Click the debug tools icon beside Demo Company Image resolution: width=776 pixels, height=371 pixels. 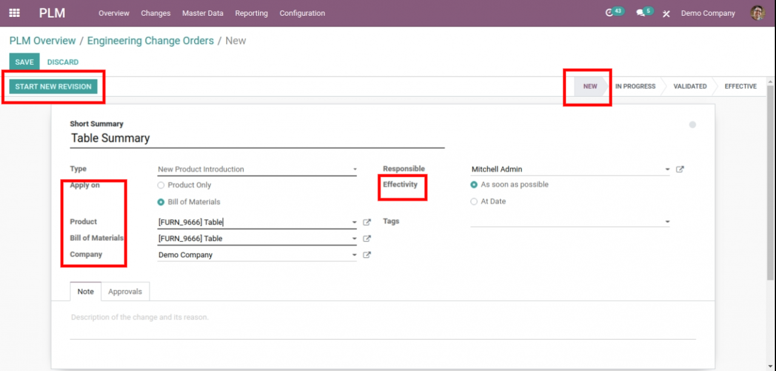click(x=666, y=13)
